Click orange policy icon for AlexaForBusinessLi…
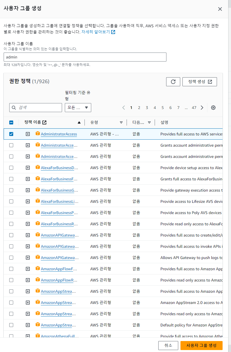 (x=38, y=201)
